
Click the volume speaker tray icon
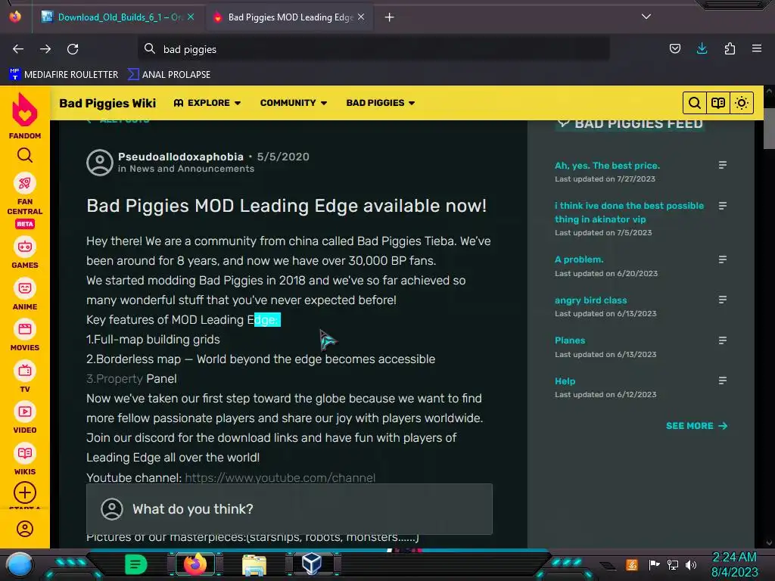(x=691, y=564)
